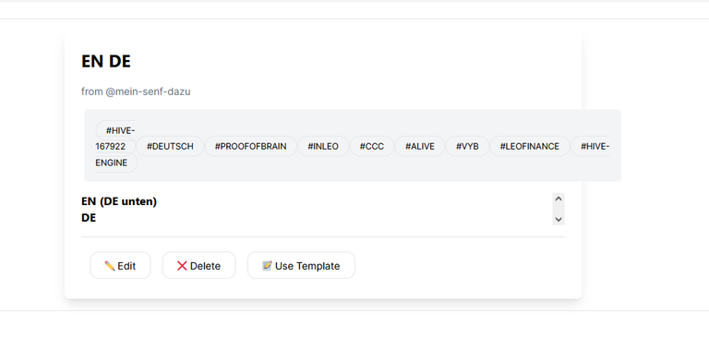Click the 'EN (DE unten)' preview heading
This screenshot has height=338, width=709.
point(119,201)
